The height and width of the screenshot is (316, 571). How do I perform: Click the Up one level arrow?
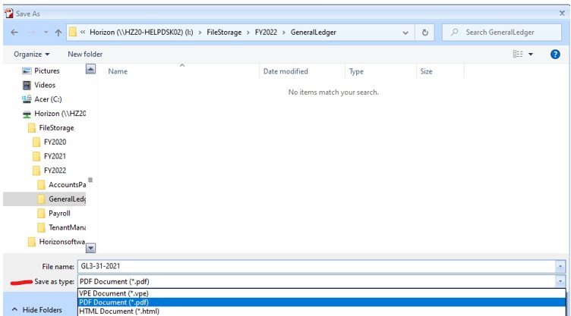pos(58,33)
